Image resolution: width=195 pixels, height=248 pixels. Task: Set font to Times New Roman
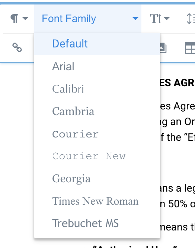click(97, 201)
